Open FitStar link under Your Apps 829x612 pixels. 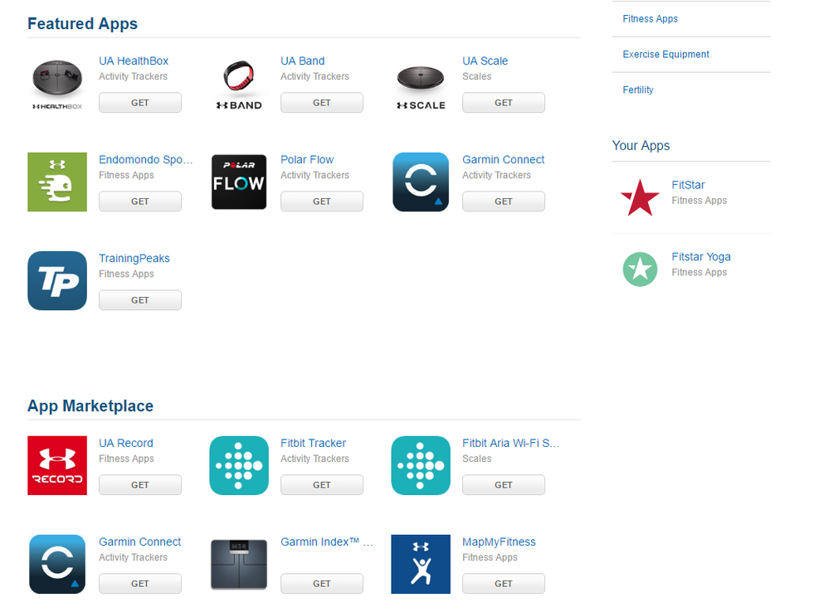(689, 185)
